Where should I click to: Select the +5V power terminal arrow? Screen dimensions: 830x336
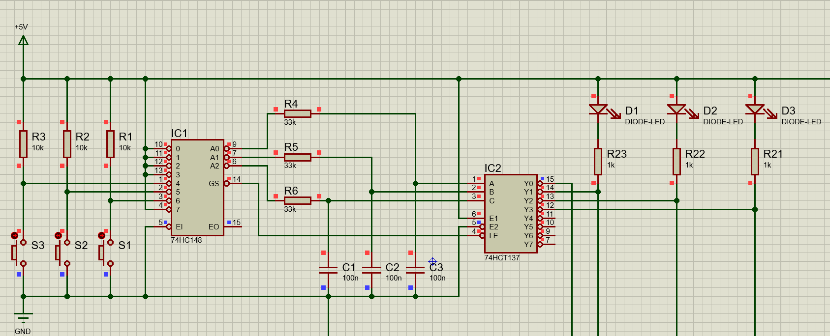pyautogui.click(x=23, y=40)
